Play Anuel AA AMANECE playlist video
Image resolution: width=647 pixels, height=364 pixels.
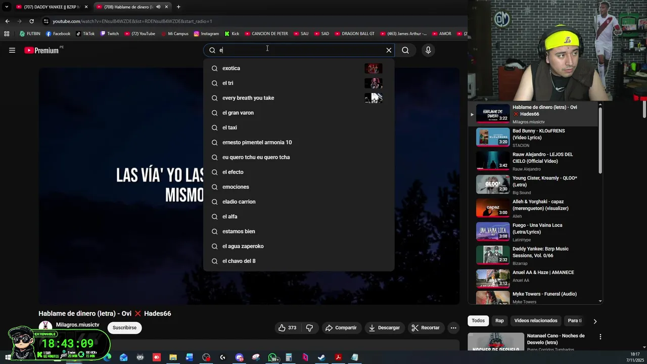tap(536, 279)
